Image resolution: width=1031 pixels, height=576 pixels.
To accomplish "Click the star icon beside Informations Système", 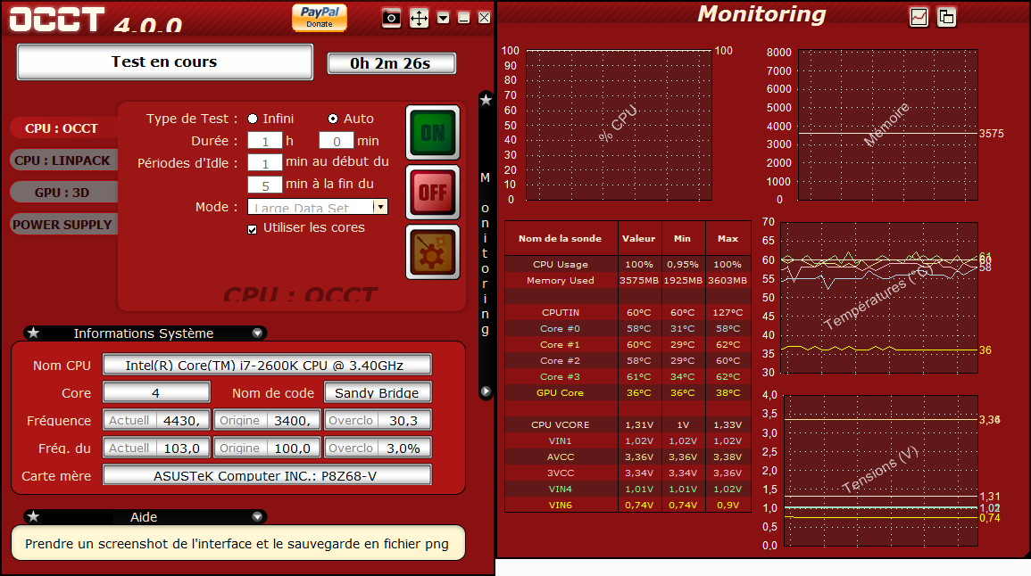I will [33, 333].
